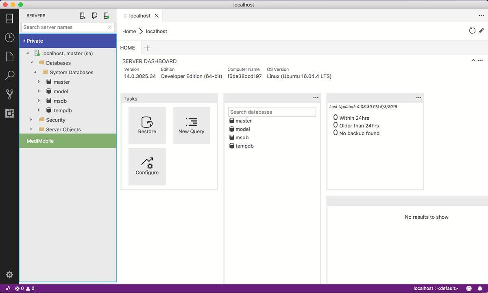Image resolution: width=488 pixels, height=293 pixels.
Task: Open notifications bell in status bar
Action: tap(480, 289)
